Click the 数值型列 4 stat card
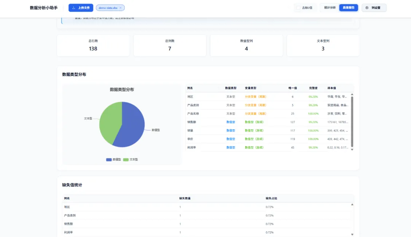Screen dimensions: 411x237 click(x=246, y=45)
